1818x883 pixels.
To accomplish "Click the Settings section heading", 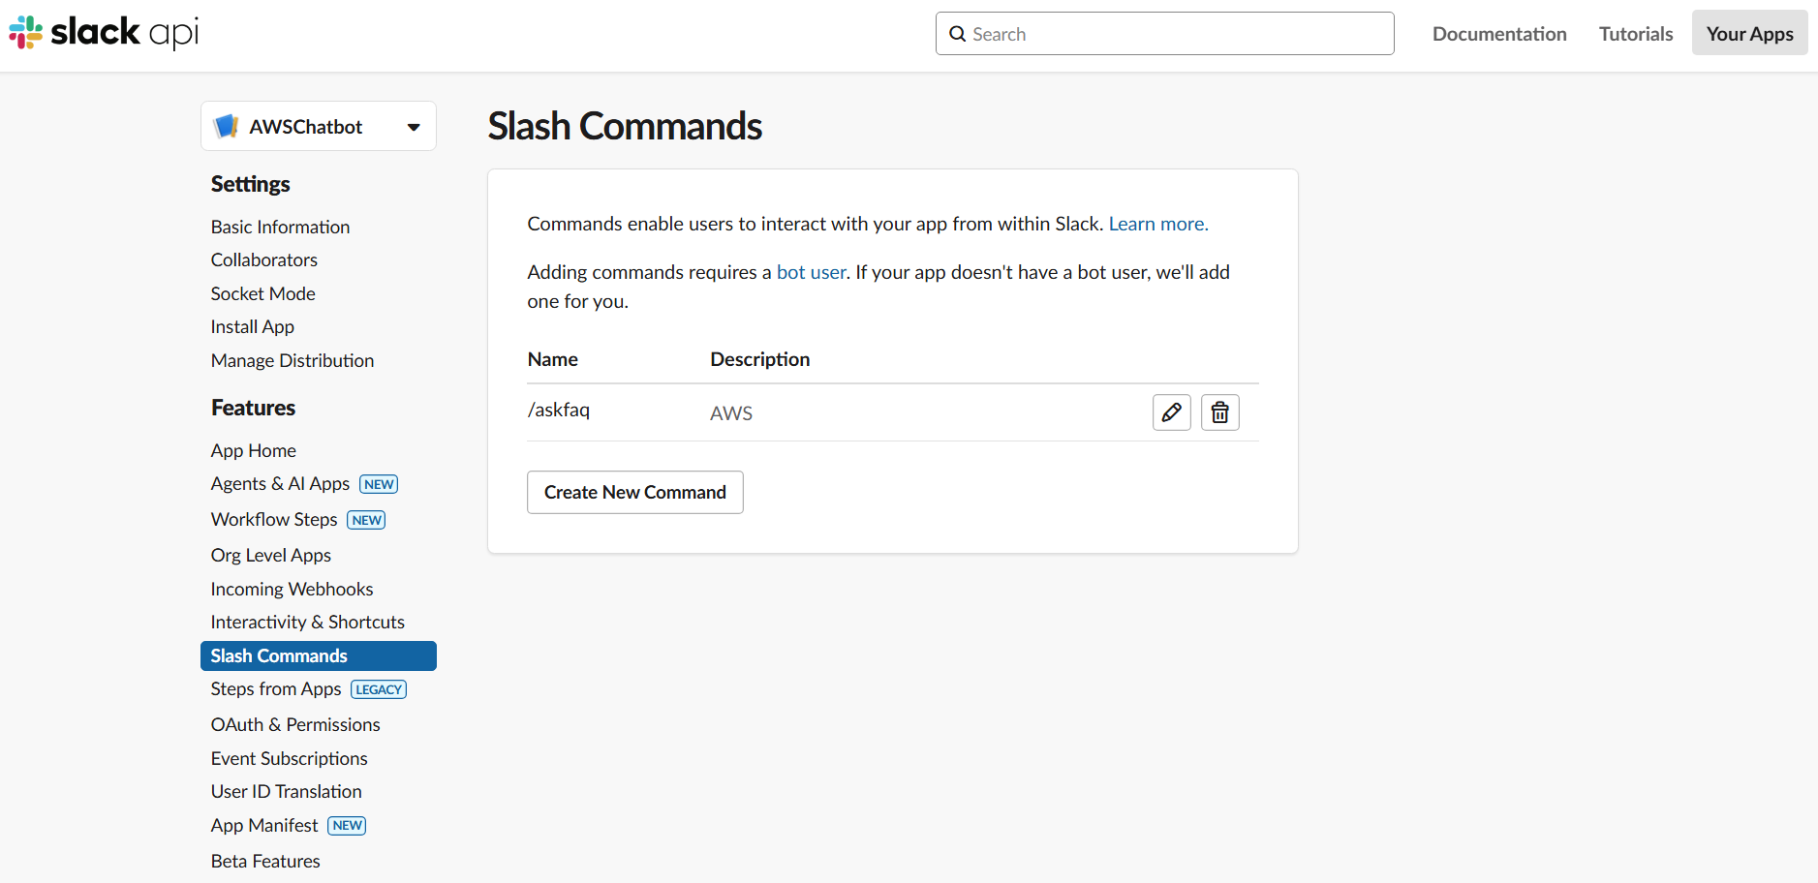I will (x=251, y=184).
